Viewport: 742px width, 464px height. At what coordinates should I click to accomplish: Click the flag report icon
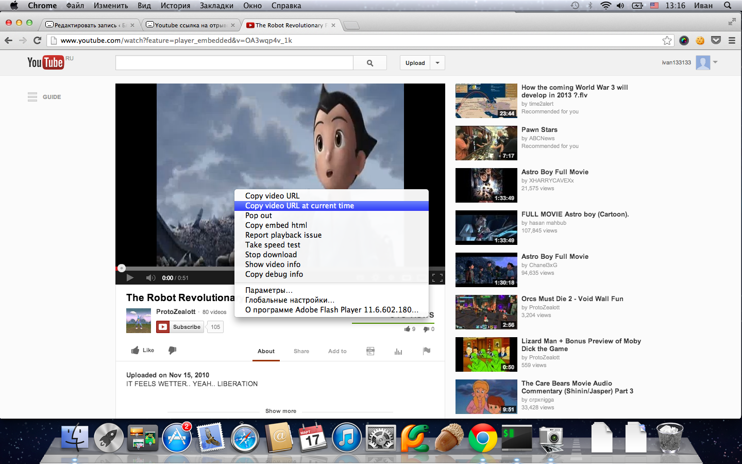pyautogui.click(x=427, y=351)
